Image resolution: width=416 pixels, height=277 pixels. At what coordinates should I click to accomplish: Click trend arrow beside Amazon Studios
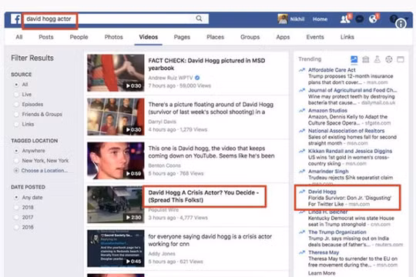click(x=302, y=111)
